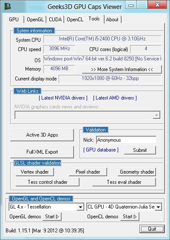Expand the NVIDIA graphics cards news dropdown

156,115
